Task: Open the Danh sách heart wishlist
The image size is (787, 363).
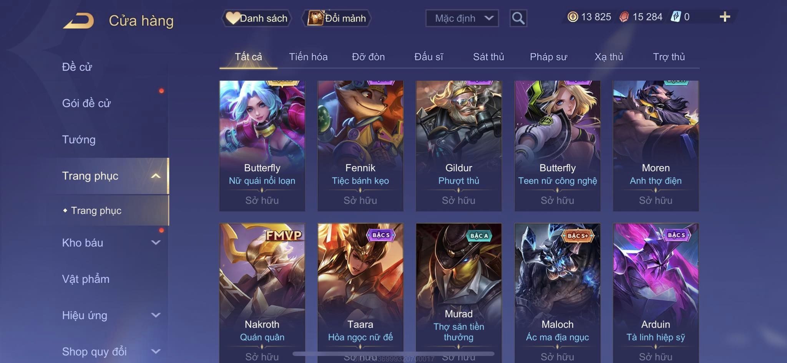Action: 256,18
